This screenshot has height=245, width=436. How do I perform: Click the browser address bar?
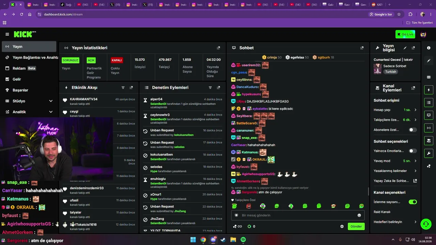click(202, 14)
